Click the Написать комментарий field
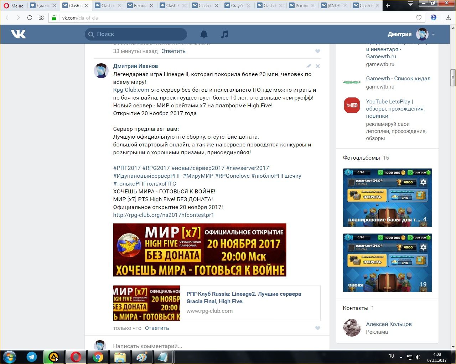Image resolution: width=456 pixels, height=364 pixels. tap(216, 346)
